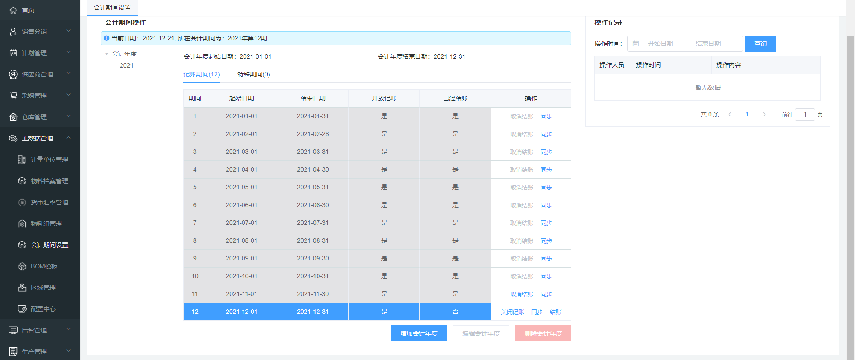The image size is (855, 360).
Task: Click 取消结账 for period 11
Action: click(521, 294)
